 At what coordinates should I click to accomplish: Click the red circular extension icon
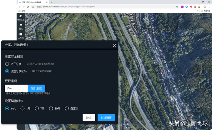195,7
